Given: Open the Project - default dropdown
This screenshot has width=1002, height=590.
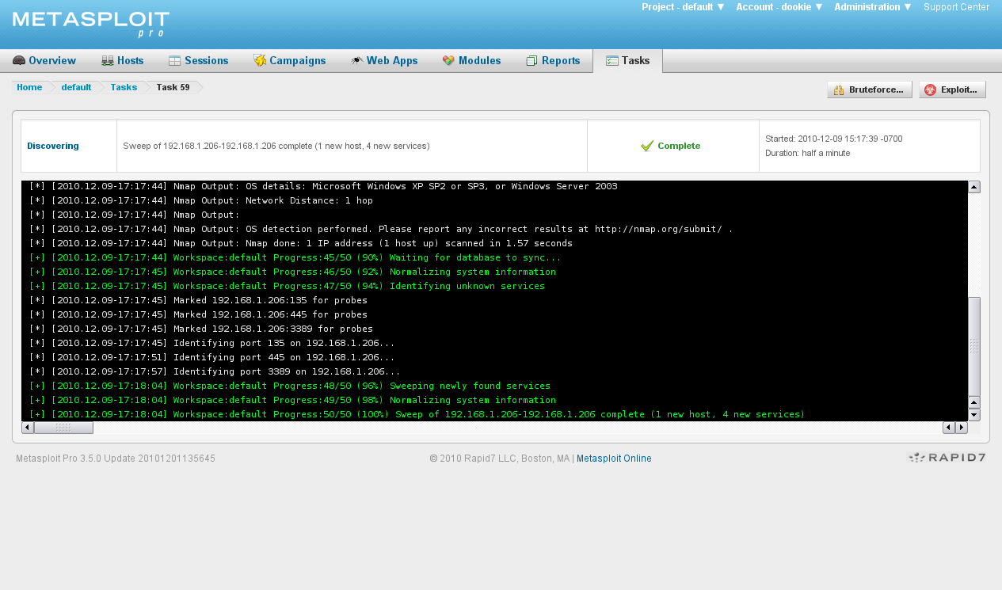Looking at the screenshot, I should click(682, 7).
